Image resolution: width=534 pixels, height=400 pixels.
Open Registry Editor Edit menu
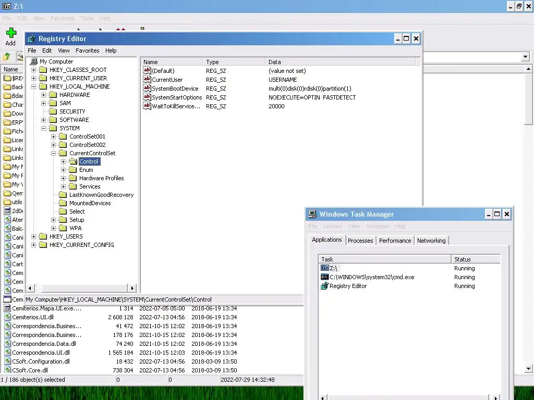[x=46, y=51]
